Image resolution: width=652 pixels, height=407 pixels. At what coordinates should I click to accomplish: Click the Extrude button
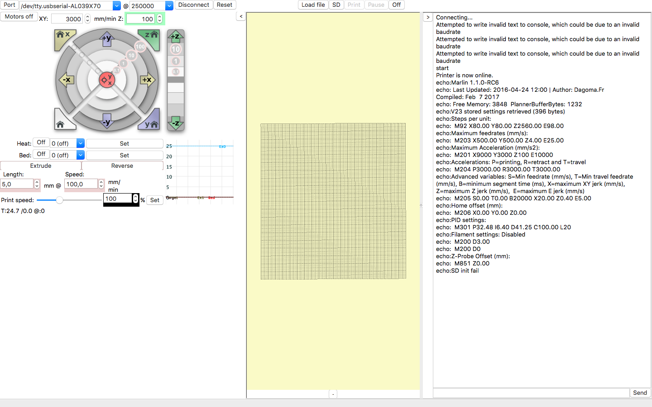[41, 166]
